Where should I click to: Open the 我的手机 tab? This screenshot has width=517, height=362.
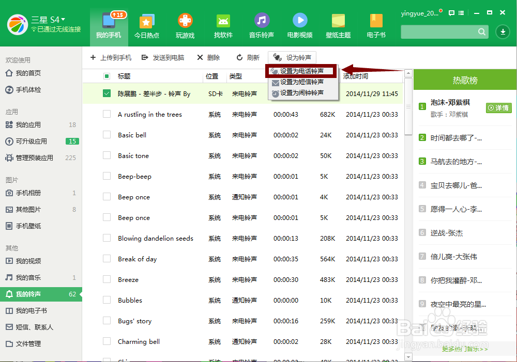click(109, 26)
